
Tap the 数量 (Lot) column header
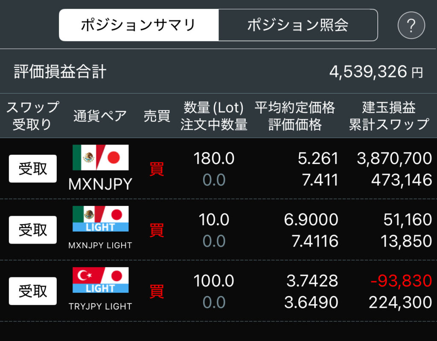coord(214,107)
